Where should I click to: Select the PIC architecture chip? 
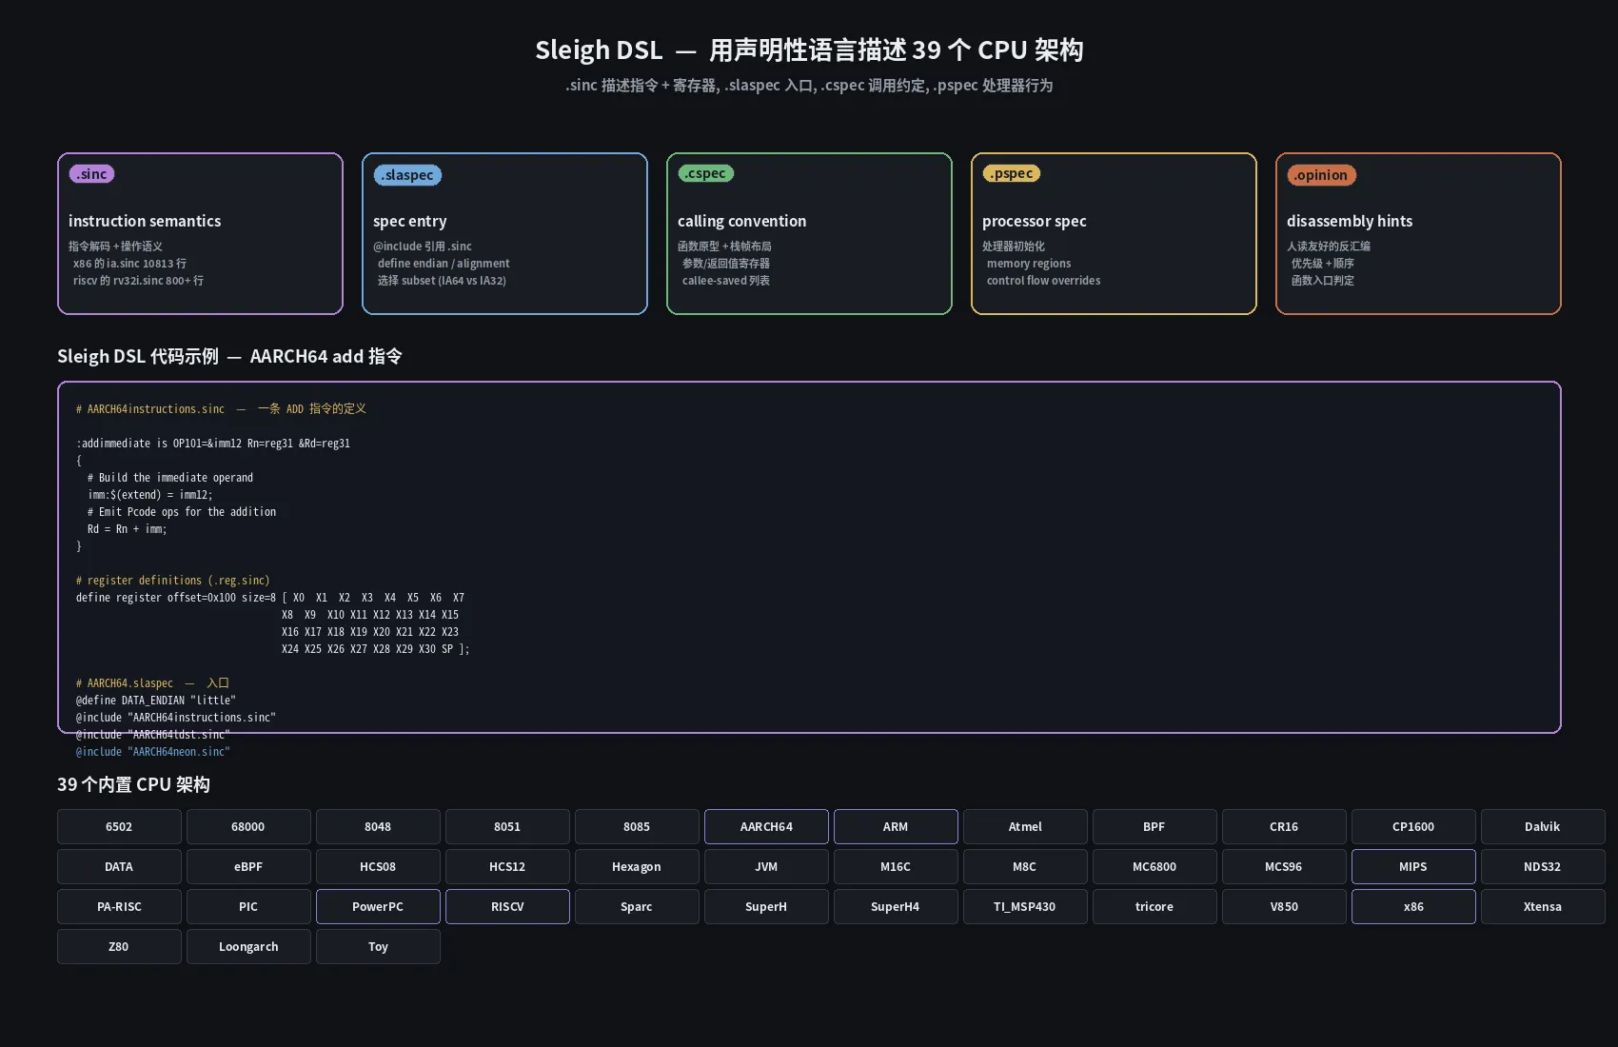[x=248, y=906]
